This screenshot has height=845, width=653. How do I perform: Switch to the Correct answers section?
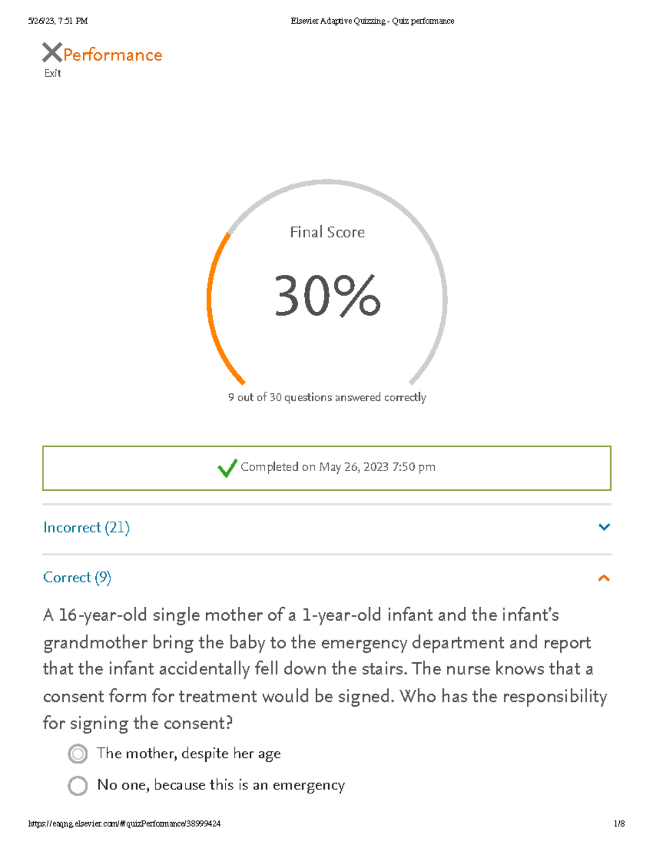77,578
